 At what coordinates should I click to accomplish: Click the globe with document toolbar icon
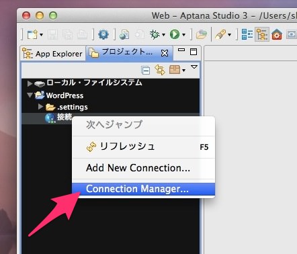point(124,35)
